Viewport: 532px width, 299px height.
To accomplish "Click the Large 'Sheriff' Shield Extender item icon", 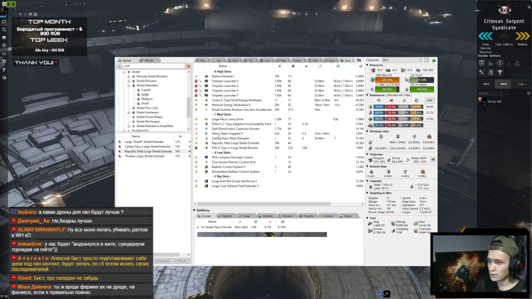I will click(x=120, y=142).
